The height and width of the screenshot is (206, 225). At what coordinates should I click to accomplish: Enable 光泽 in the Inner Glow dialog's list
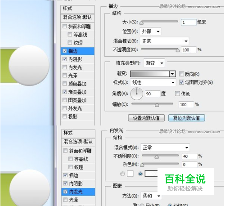65,200
